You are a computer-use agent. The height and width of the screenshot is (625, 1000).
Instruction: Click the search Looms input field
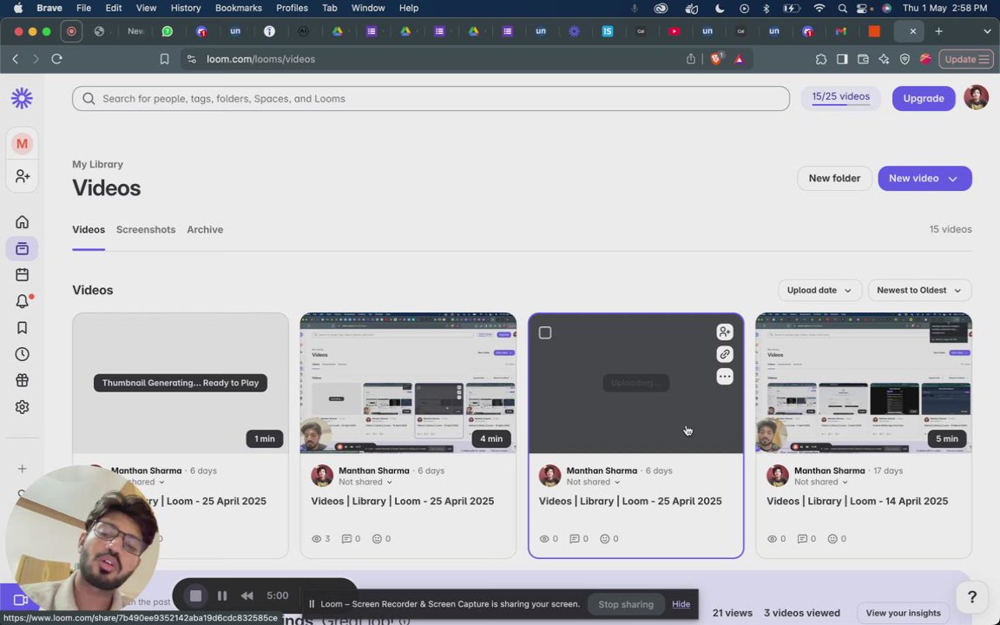point(431,99)
